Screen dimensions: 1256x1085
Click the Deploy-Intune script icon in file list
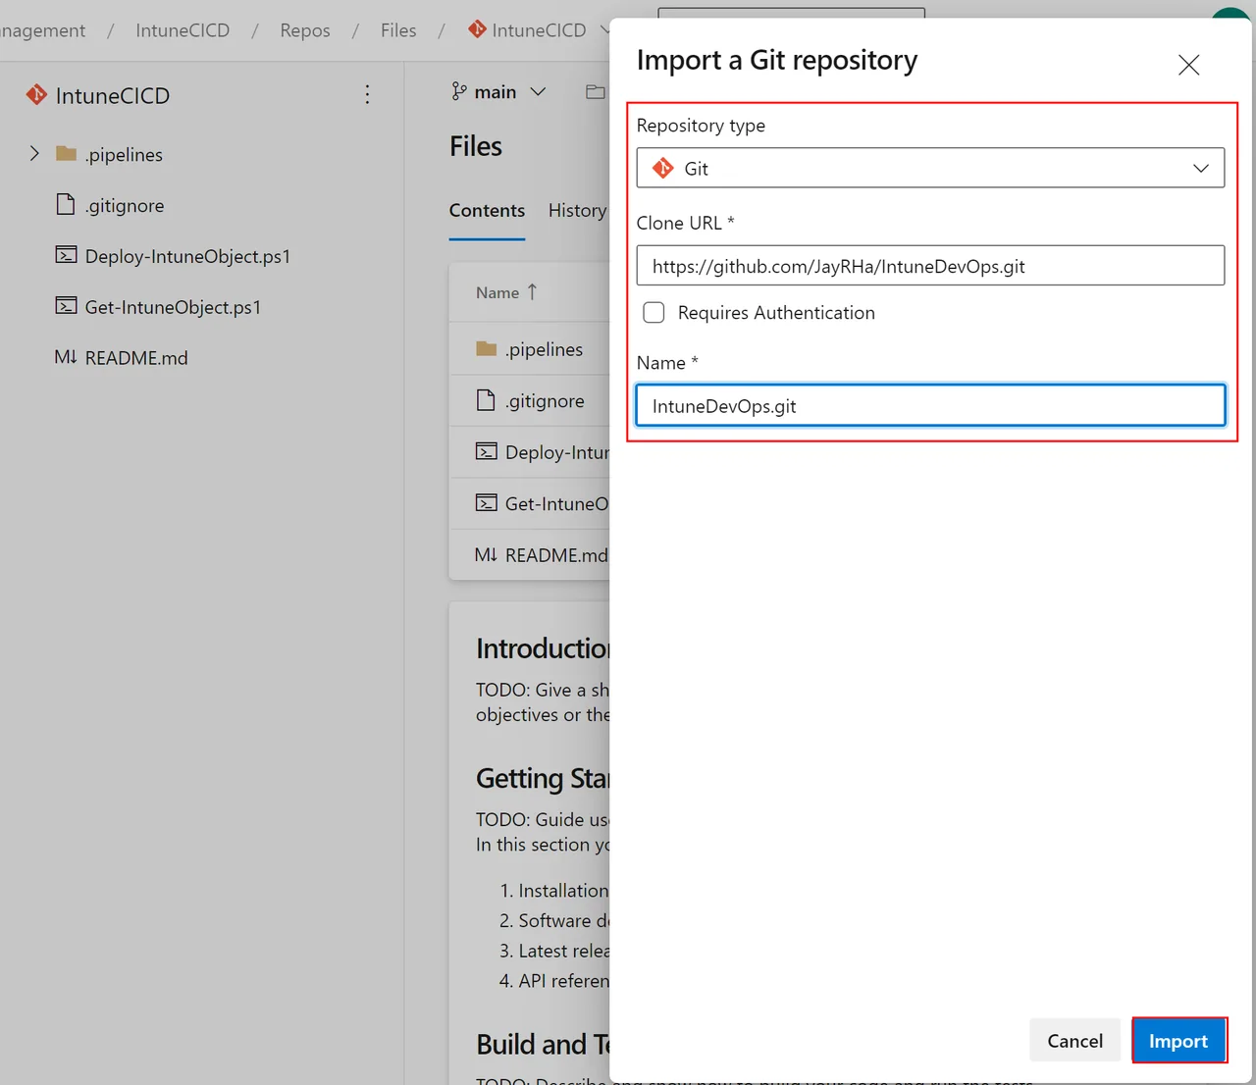coord(486,451)
